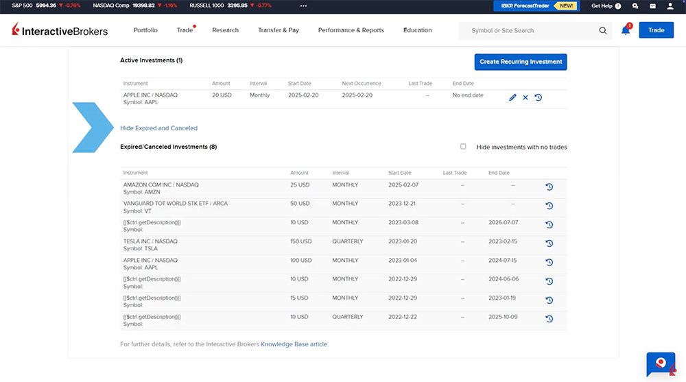Open history for row ending 2025-10-09
Viewport: 686px width, 382px height.
(x=549, y=318)
